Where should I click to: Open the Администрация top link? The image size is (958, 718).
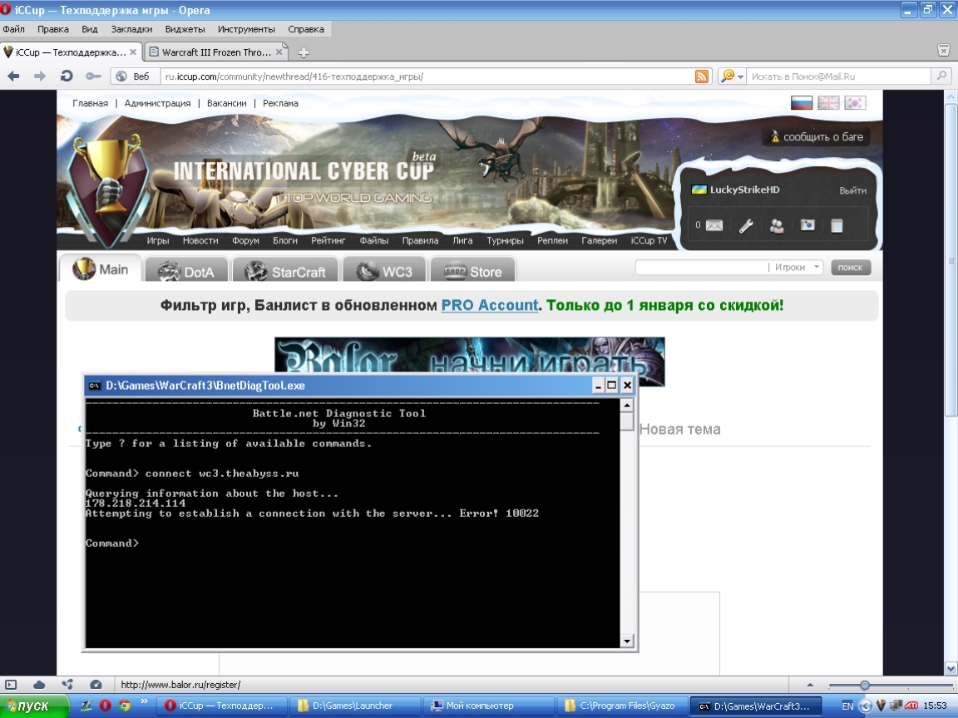157,103
